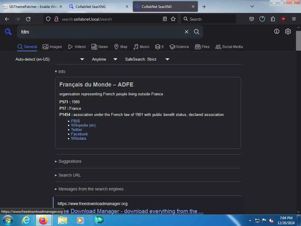
Task: Switch to the Music category
Action: (x=141, y=47)
